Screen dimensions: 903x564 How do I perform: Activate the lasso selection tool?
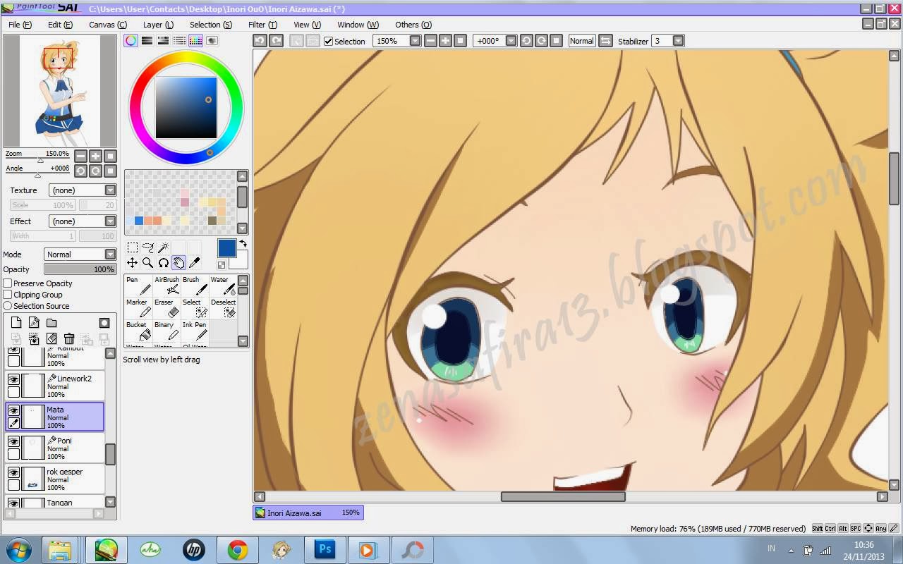click(148, 247)
